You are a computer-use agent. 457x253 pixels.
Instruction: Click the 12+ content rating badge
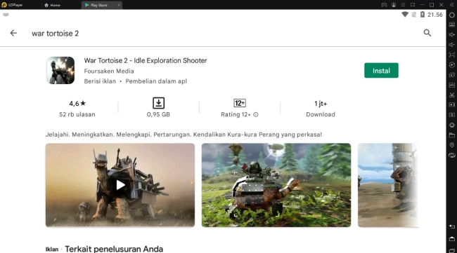coord(240,103)
